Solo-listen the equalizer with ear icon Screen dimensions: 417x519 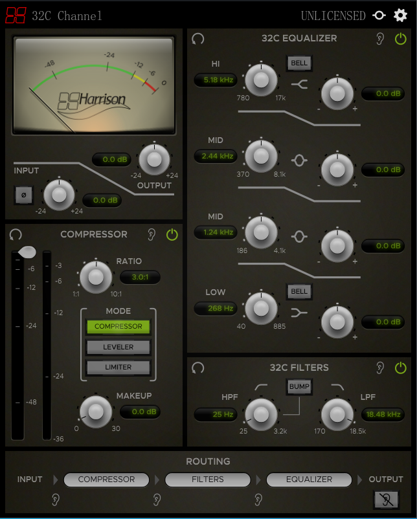[x=380, y=39]
